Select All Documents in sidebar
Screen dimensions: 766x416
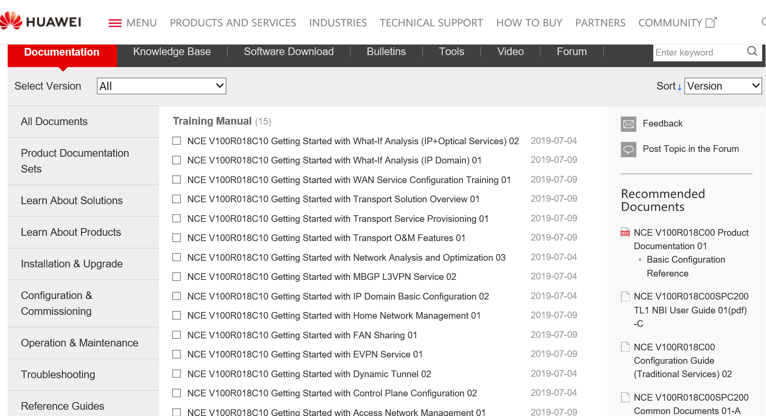click(83, 122)
